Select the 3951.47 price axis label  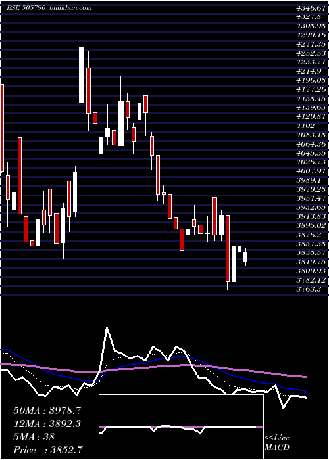tap(313, 198)
